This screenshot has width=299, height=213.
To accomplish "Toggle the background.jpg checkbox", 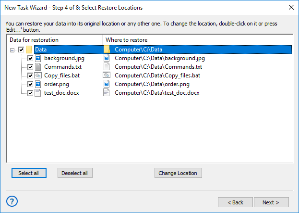I will [30, 58].
